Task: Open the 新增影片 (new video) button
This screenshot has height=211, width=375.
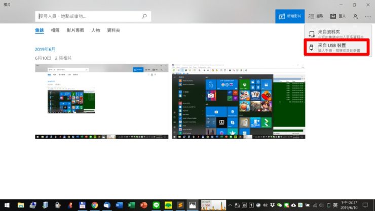Action: (x=290, y=16)
